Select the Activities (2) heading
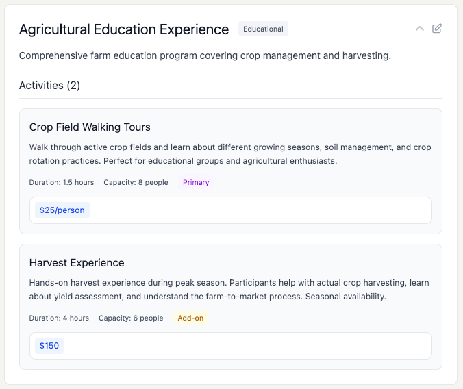Viewport: 463px width, 389px height. 49,86
